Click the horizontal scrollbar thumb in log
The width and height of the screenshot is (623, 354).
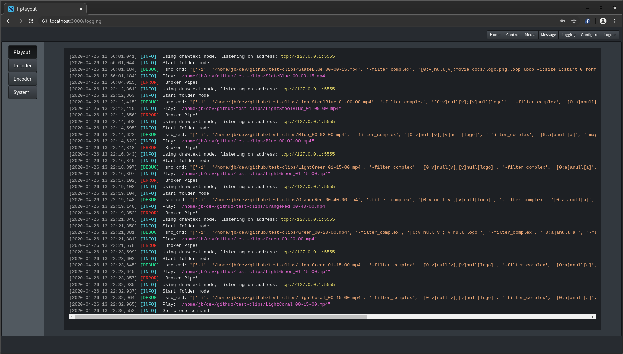click(220, 317)
